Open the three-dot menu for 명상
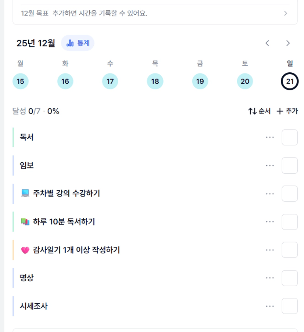The height and width of the screenshot is (332, 304). point(270,278)
